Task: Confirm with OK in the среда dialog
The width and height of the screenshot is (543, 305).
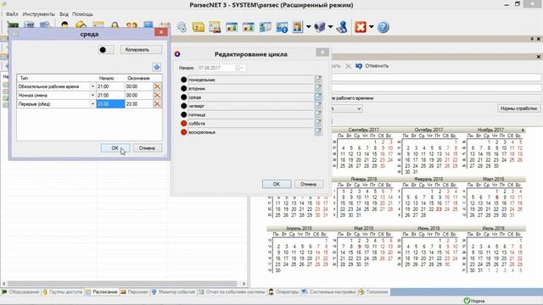Action: click(x=115, y=148)
